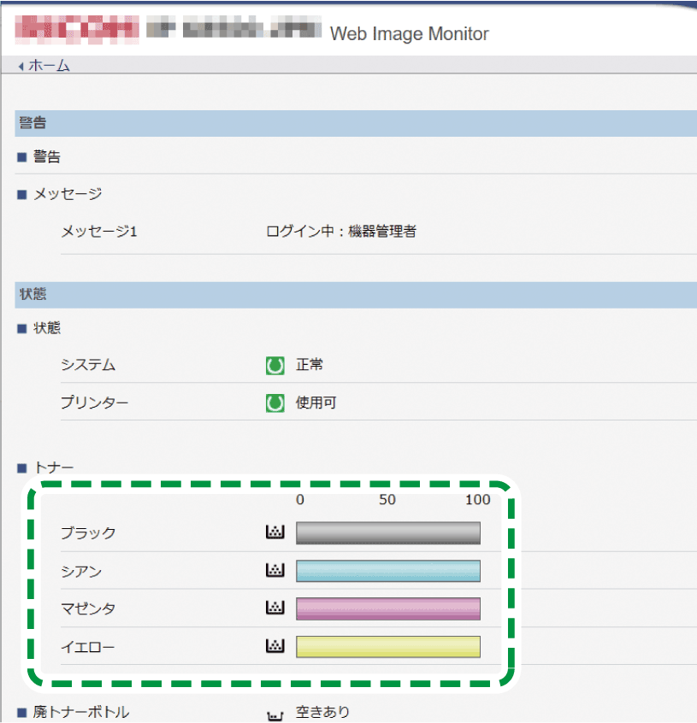697x723 pixels.
Task: Click the black toner level bar
Action: [x=387, y=533]
